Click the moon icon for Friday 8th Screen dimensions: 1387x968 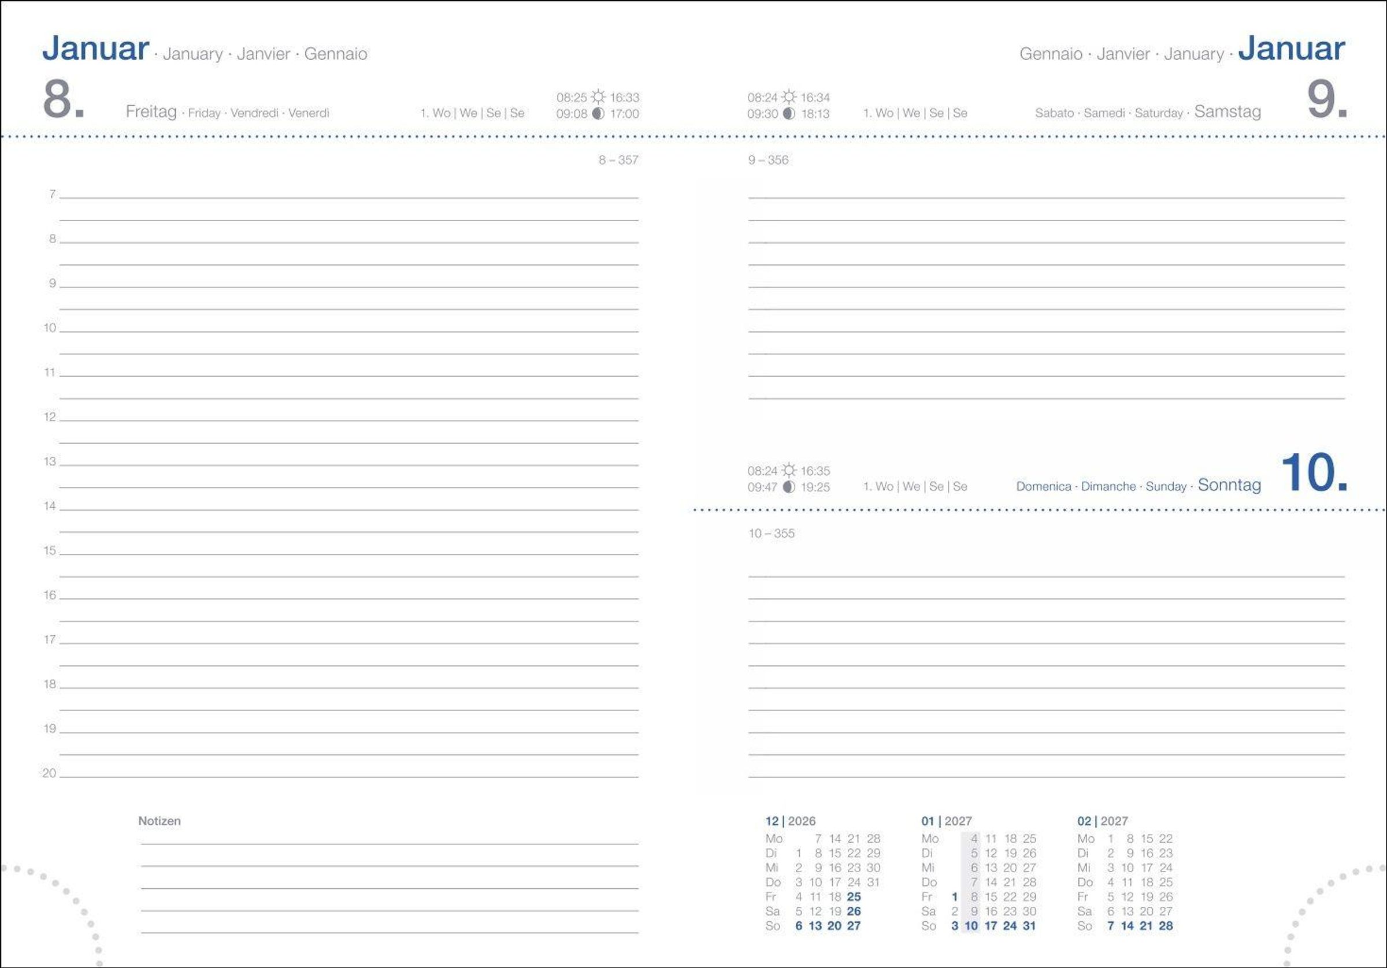[x=598, y=114]
